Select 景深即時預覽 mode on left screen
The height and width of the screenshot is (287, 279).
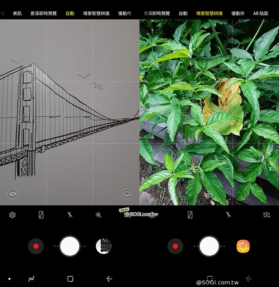pos(44,14)
